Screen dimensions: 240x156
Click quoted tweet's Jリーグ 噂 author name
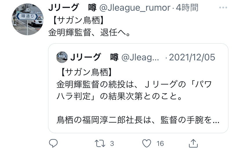[94, 57]
